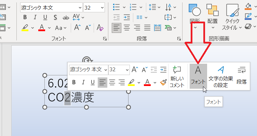Click Format Painter brush on mini toolbar
This screenshot has height=136, width=257.
(x=163, y=82)
